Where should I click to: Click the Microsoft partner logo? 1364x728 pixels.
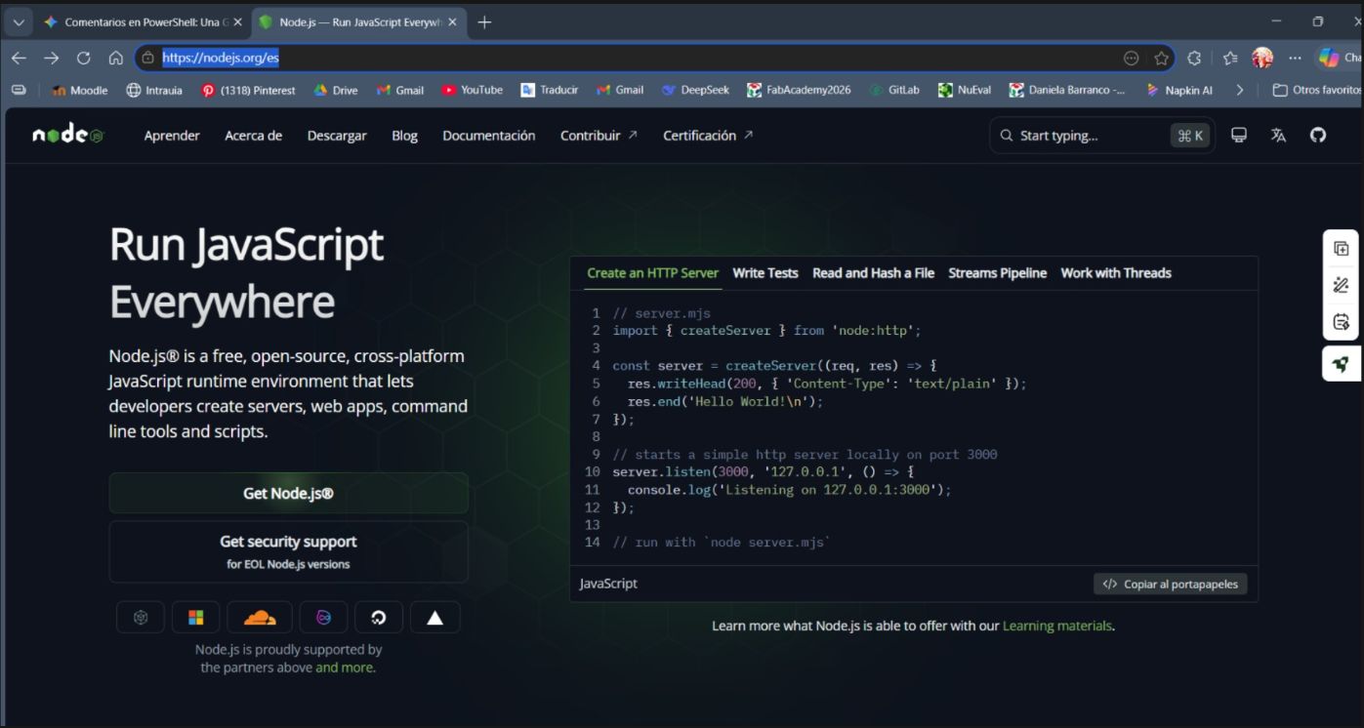pos(196,617)
